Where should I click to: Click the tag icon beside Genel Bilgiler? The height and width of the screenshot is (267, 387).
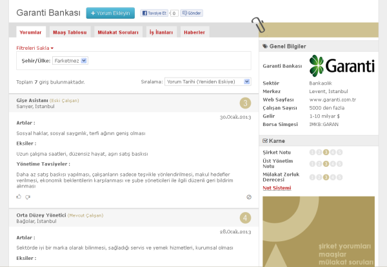coord(265,46)
